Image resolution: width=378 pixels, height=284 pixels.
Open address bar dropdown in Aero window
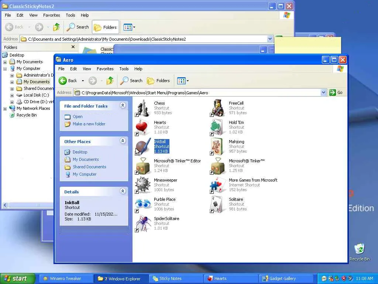(323, 92)
